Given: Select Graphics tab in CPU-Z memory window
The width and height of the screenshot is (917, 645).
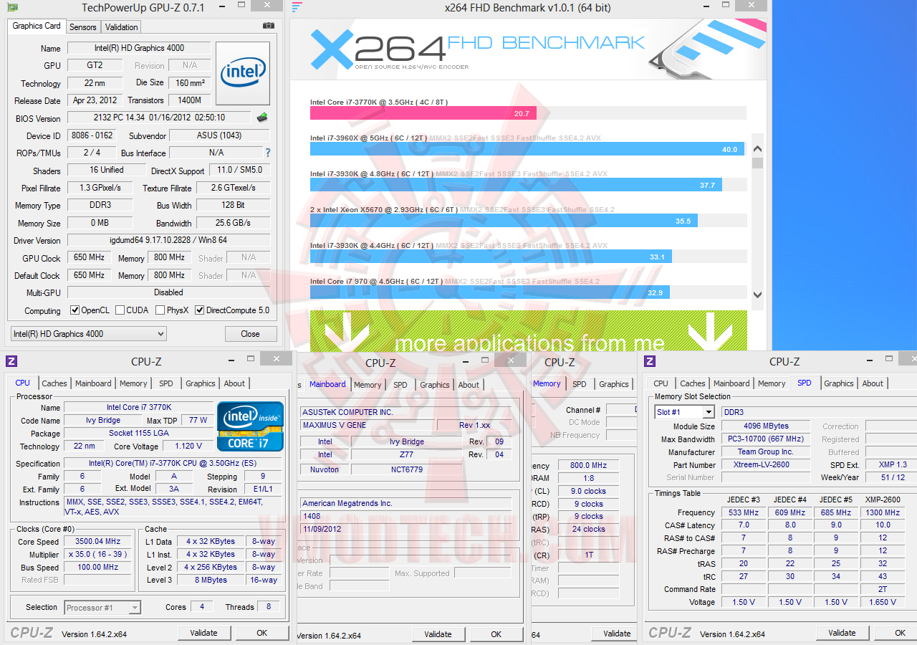Looking at the screenshot, I should click(x=614, y=384).
